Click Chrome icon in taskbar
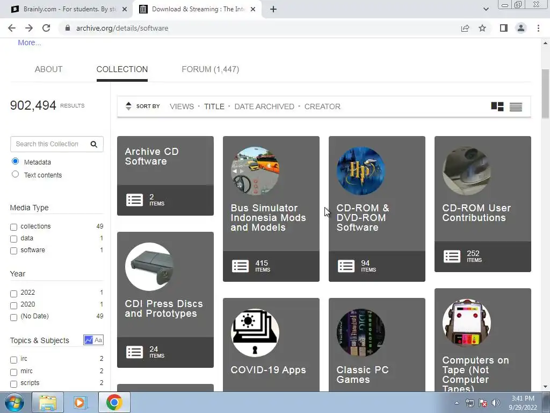Screen dimensions: 550x413 114,402
